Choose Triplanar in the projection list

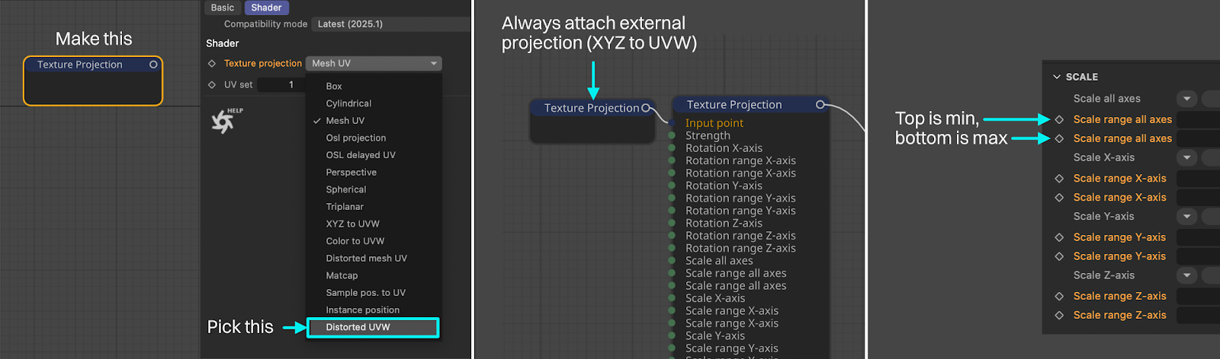345,207
